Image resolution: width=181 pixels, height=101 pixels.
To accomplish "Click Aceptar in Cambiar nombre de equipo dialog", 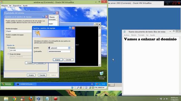I will point(58,60).
